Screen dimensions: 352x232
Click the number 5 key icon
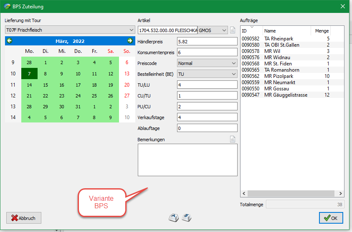tap(187, 217)
